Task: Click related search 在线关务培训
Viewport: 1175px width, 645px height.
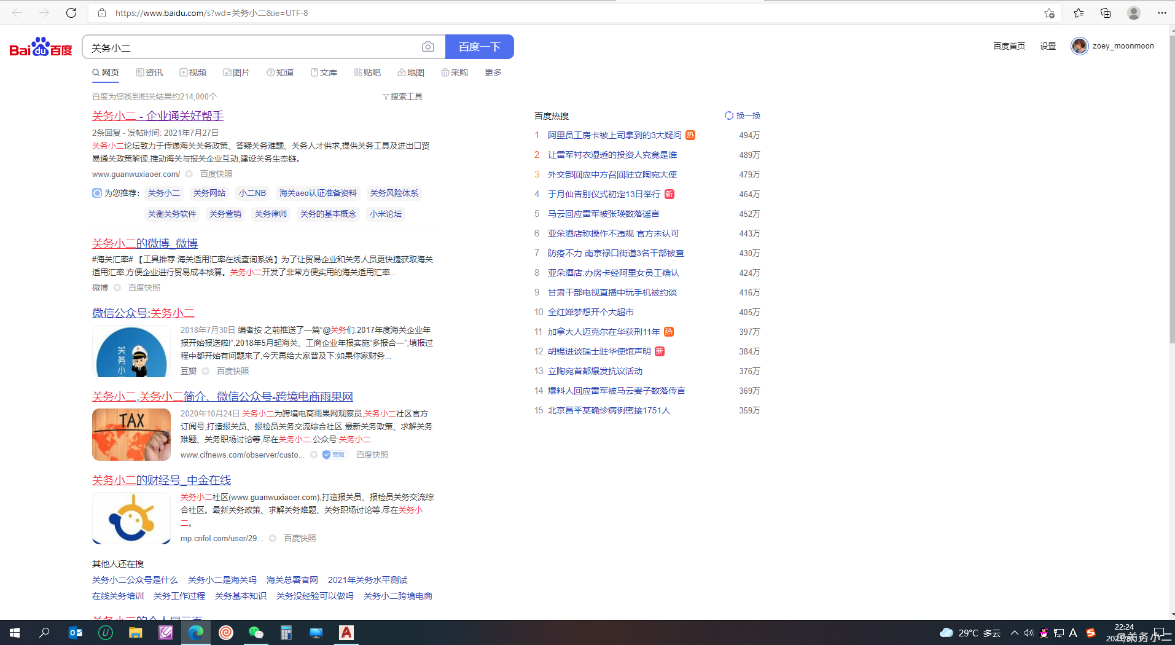Action: point(118,596)
